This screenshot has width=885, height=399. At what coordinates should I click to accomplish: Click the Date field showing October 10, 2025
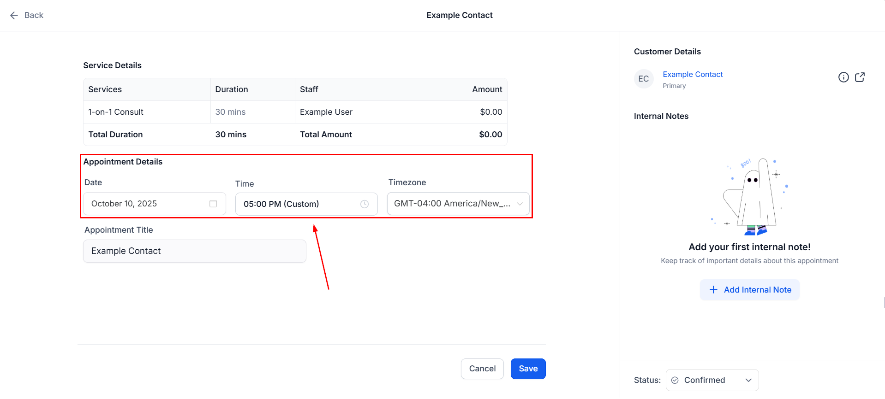pyautogui.click(x=148, y=204)
